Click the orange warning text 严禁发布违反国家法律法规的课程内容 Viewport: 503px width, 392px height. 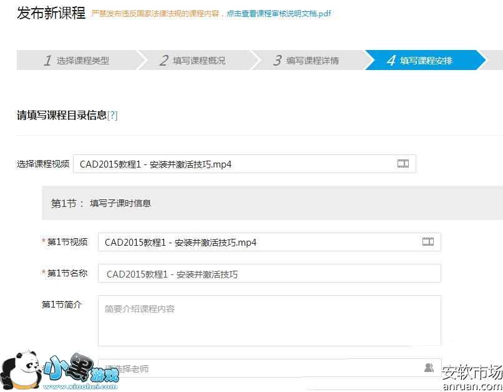click(155, 14)
